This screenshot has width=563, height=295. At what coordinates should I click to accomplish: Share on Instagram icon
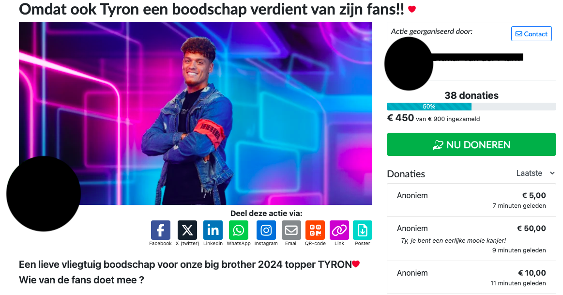tap(266, 230)
